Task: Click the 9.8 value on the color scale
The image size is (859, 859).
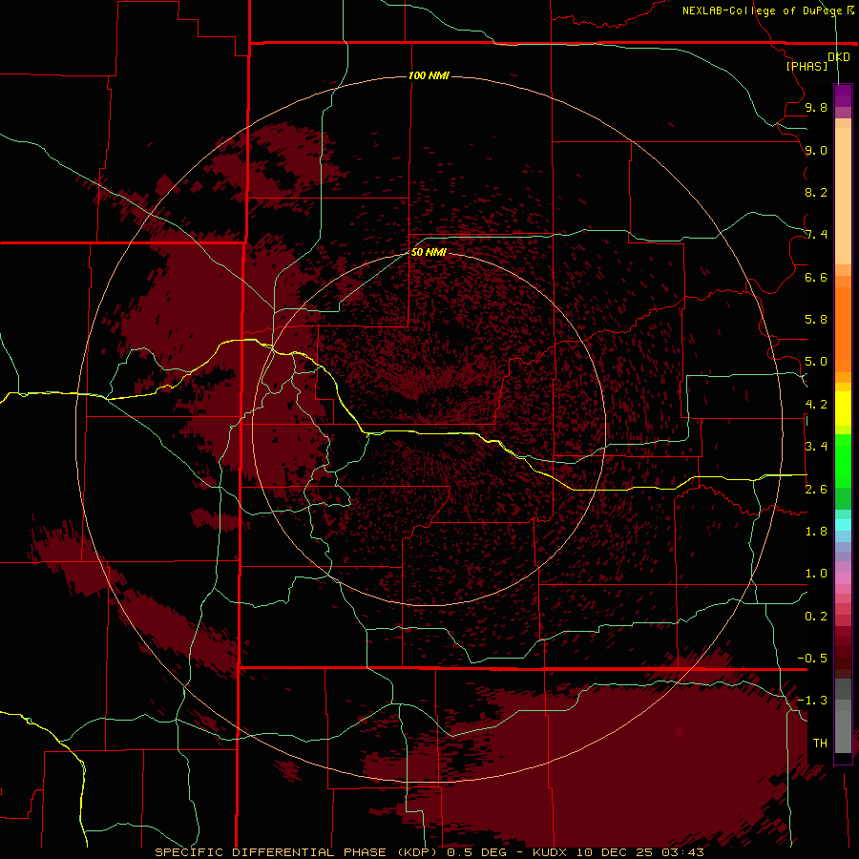Action: (816, 107)
